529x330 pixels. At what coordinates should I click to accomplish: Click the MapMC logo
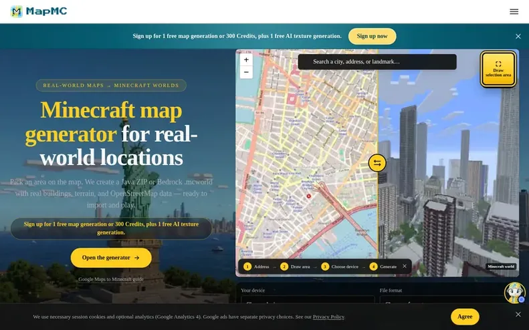(x=39, y=11)
